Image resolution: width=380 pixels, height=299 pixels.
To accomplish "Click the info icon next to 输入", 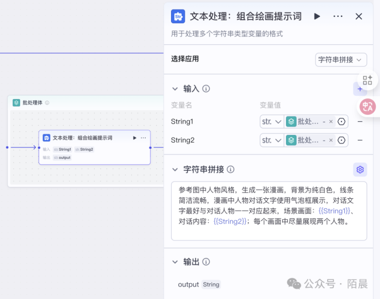I will point(206,89).
